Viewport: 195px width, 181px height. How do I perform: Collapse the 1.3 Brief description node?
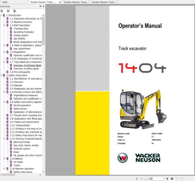(x=4, y=25)
